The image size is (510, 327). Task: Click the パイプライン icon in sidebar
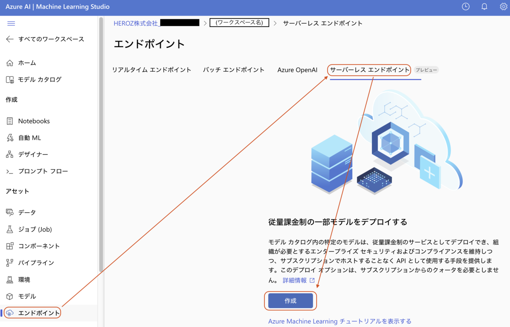[10, 263]
